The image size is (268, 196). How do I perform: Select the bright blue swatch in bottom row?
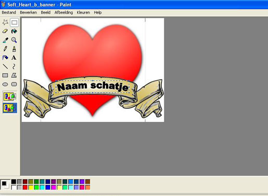click(48, 187)
